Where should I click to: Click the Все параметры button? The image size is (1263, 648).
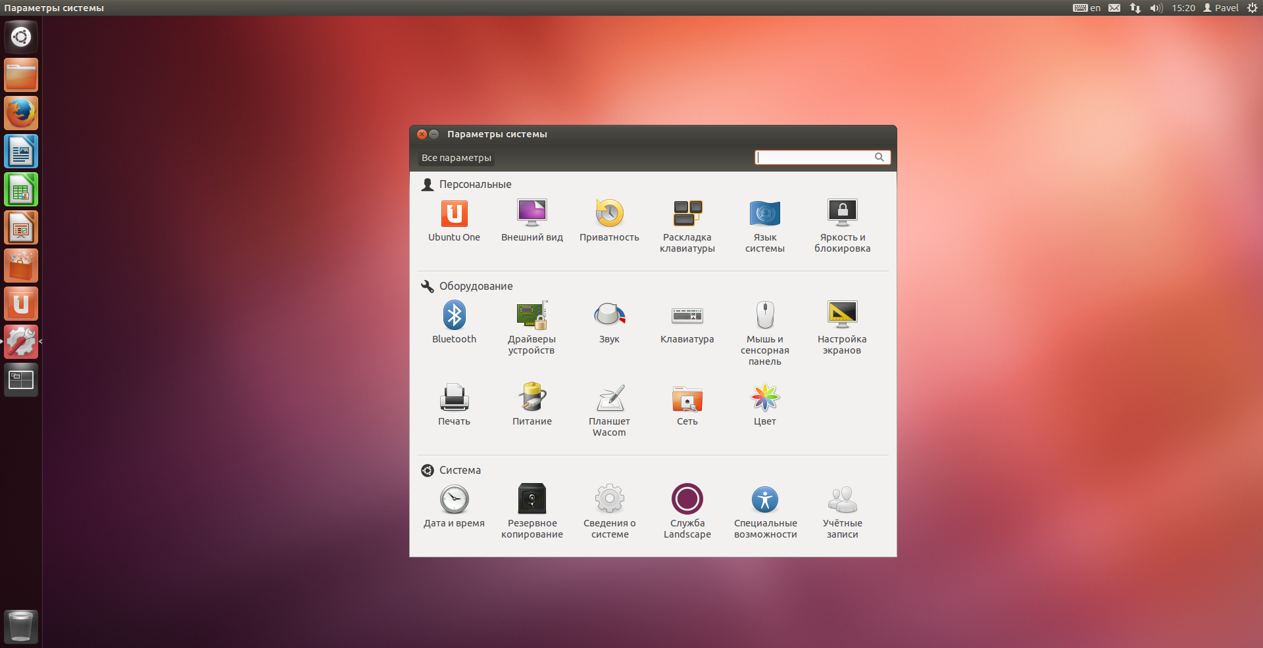457,158
